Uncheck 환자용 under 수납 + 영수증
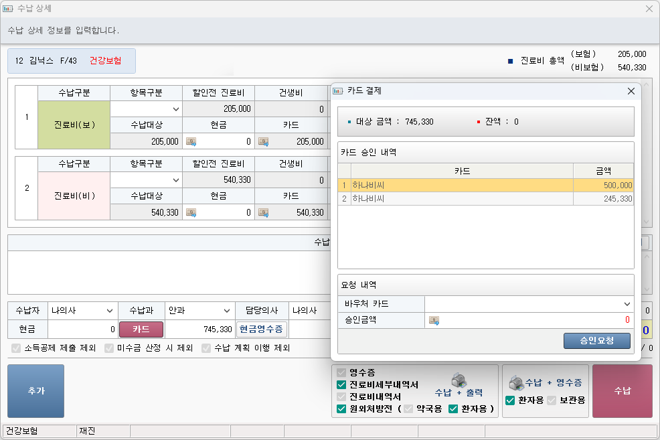Image resolution: width=660 pixels, height=440 pixels. 510,400
